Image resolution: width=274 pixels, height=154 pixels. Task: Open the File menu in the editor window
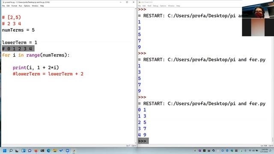click(x=3, y=6)
